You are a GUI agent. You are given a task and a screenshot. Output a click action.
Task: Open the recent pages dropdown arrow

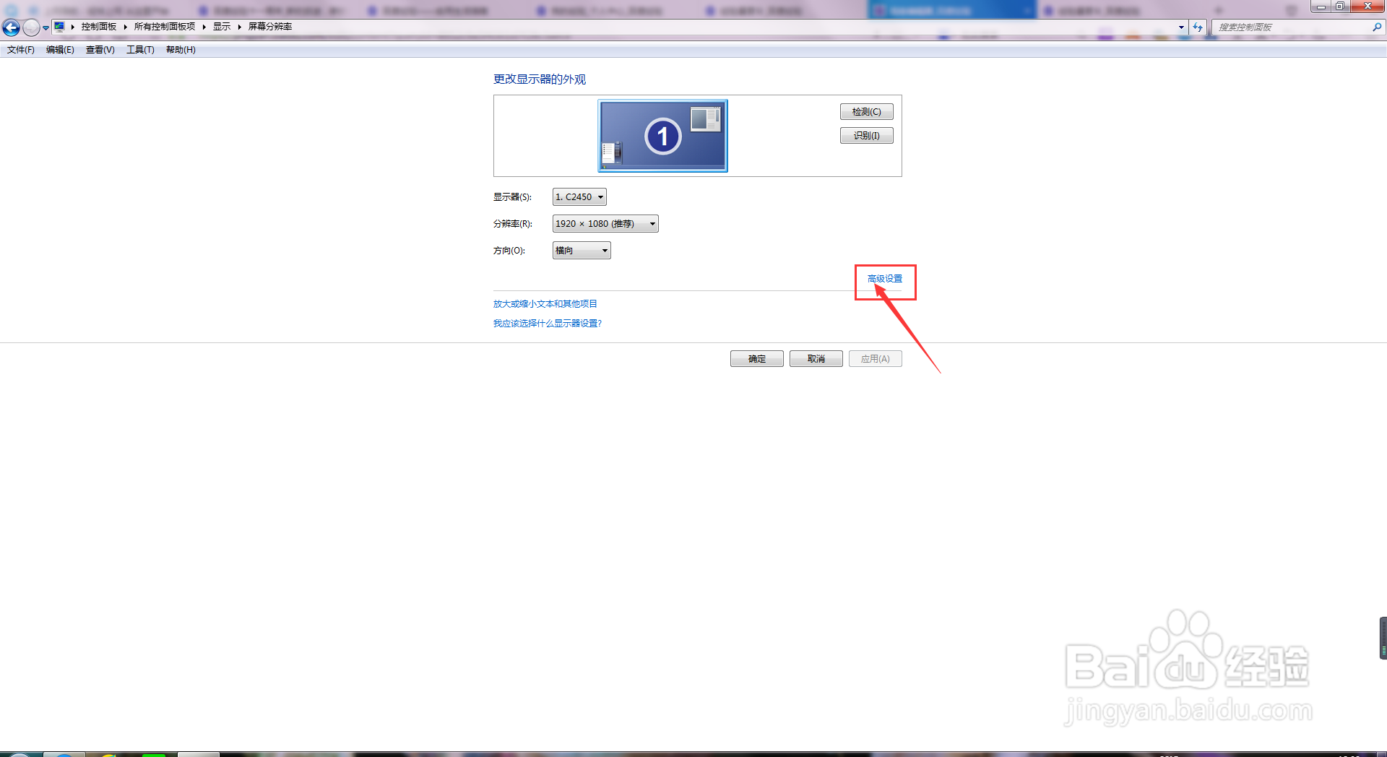(46, 28)
